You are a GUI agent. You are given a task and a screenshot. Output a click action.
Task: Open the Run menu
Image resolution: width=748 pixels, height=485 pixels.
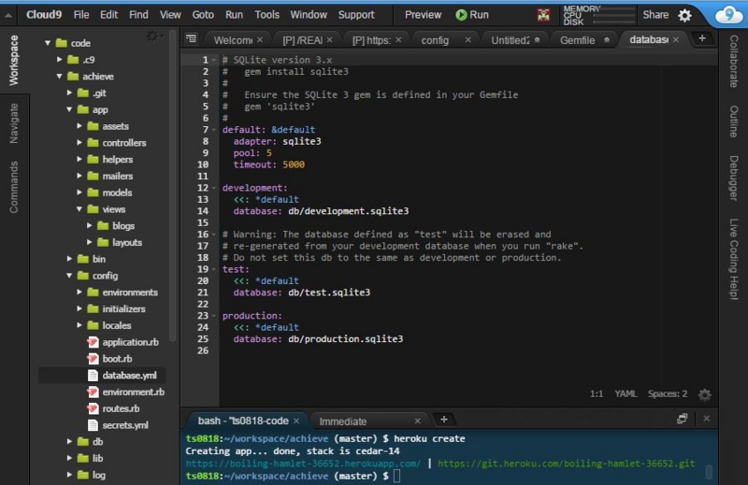234,15
